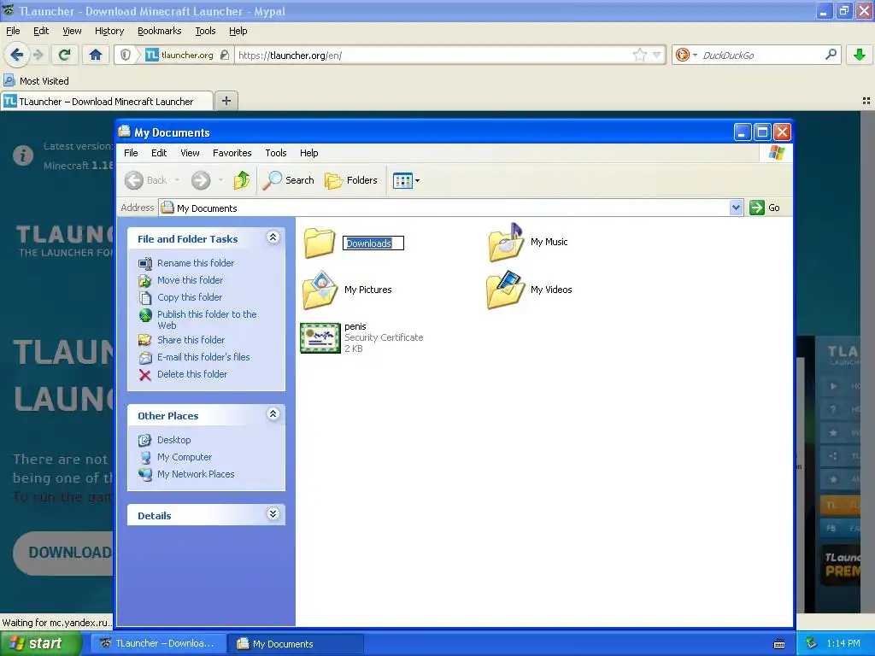
Task: Click the Explorer Forward arrow button
Action: coord(201,180)
